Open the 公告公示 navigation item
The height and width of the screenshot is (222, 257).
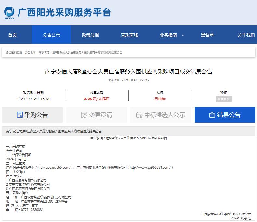51,35
